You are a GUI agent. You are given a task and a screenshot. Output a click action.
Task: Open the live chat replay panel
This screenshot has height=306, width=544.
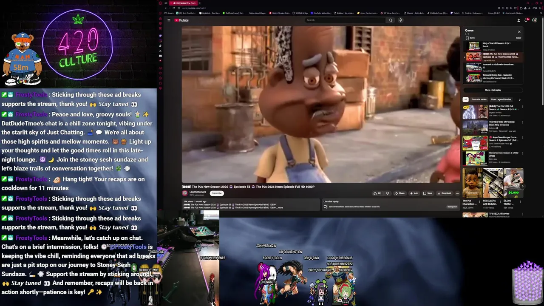point(452,207)
